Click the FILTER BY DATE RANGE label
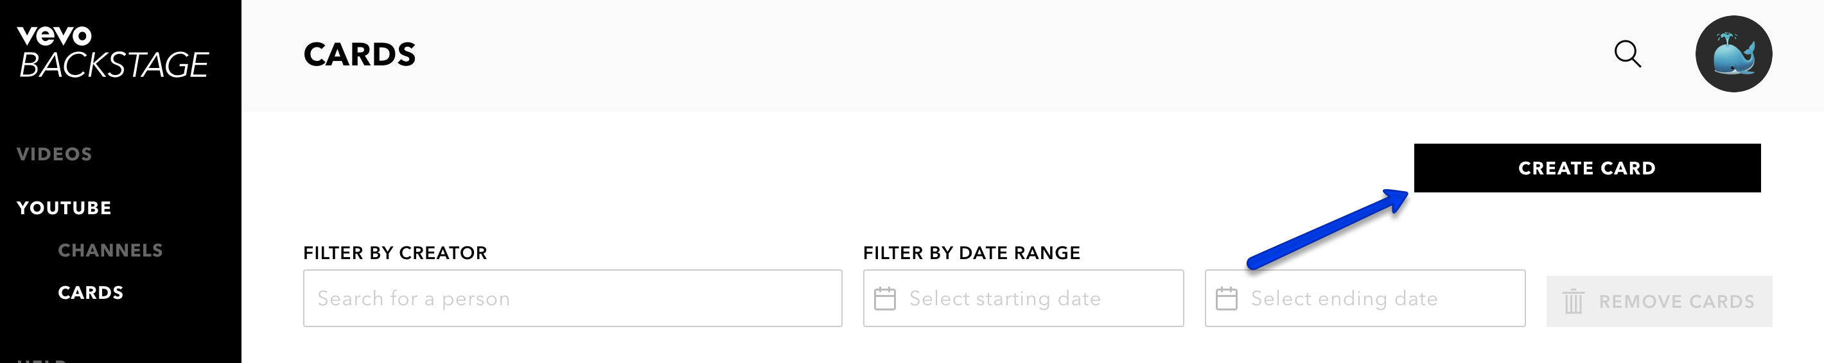Image resolution: width=1824 pixels, height=363 pixels. (972, 253)
